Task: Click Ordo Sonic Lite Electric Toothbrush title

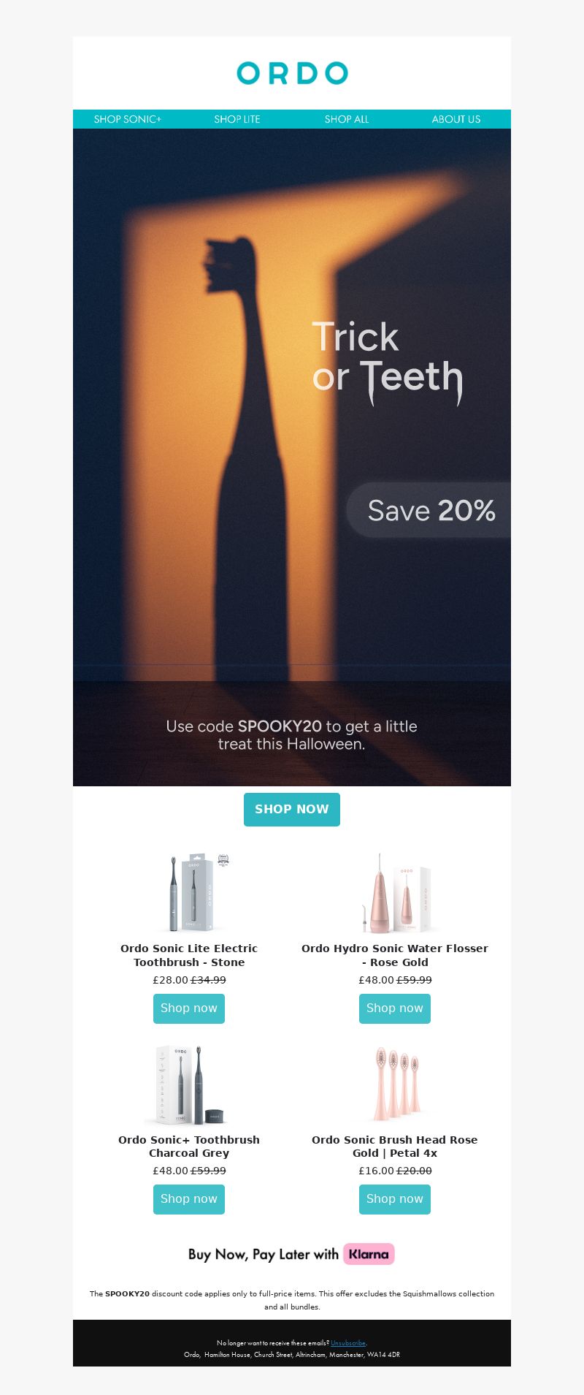Action: [189, 955]
